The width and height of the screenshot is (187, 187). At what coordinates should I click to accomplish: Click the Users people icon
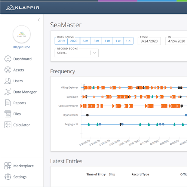click(8, 81)
